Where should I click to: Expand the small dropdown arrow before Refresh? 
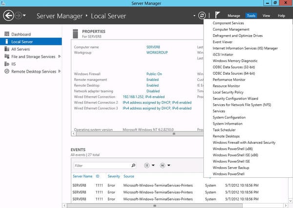[194, 16]
